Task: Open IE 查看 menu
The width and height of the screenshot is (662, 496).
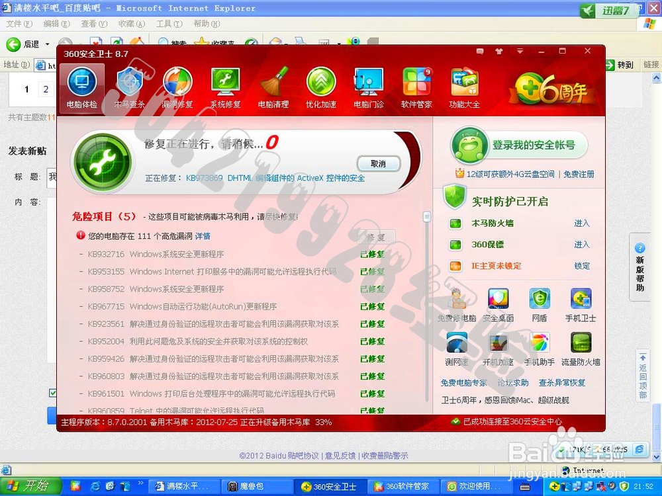Action: (x=94, y=24)
